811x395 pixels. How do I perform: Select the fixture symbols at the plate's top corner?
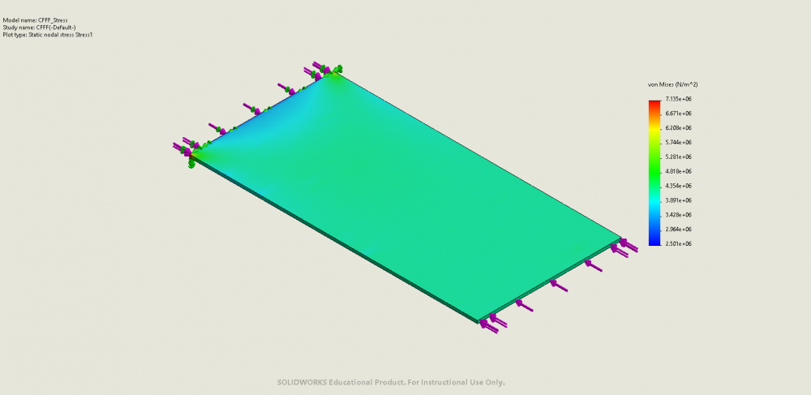[327, 71]
